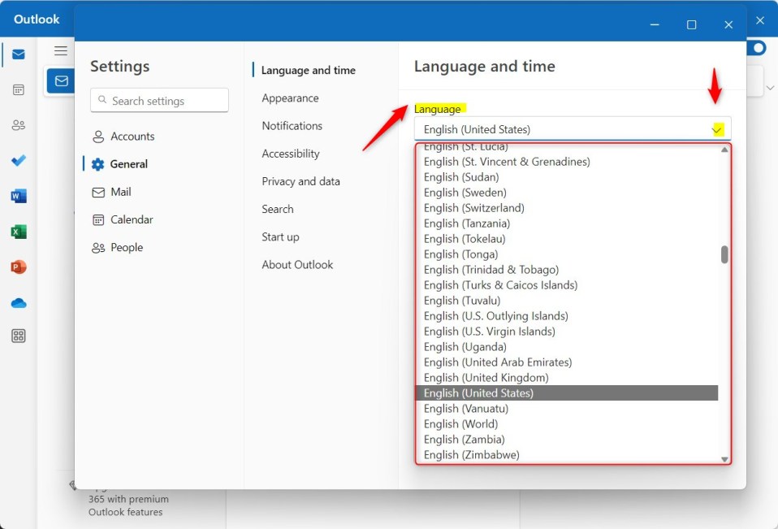This screenshot has height=529, width=778.
Task: Choose English (U.S. Outlying Islands)
Action: [x=567, y=315]
